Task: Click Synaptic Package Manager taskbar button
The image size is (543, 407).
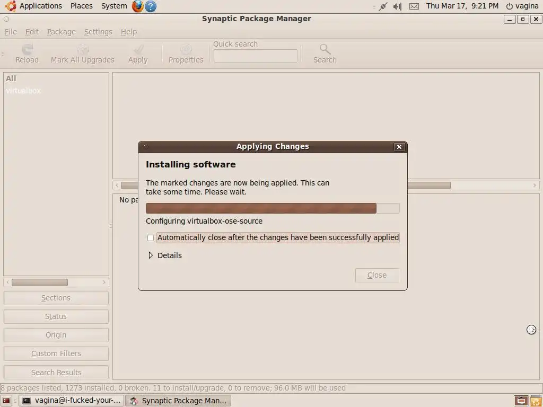Action: (x=178, y=401)
